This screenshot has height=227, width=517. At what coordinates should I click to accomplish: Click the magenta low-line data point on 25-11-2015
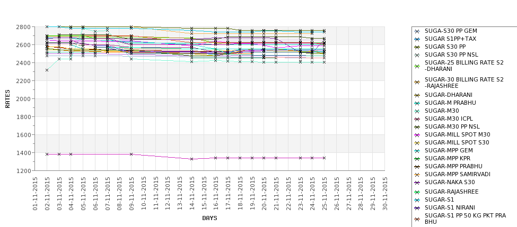click(324, 158)
